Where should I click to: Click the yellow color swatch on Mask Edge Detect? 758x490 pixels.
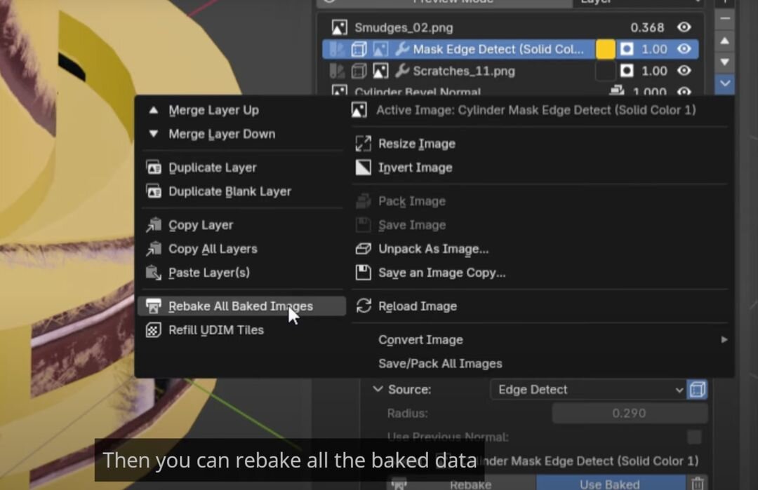(605, 49)
